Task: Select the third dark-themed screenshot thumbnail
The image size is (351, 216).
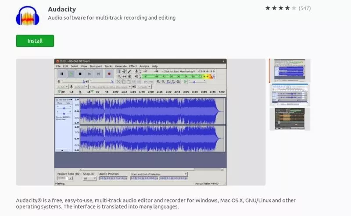Action: [x=290, y=119]
